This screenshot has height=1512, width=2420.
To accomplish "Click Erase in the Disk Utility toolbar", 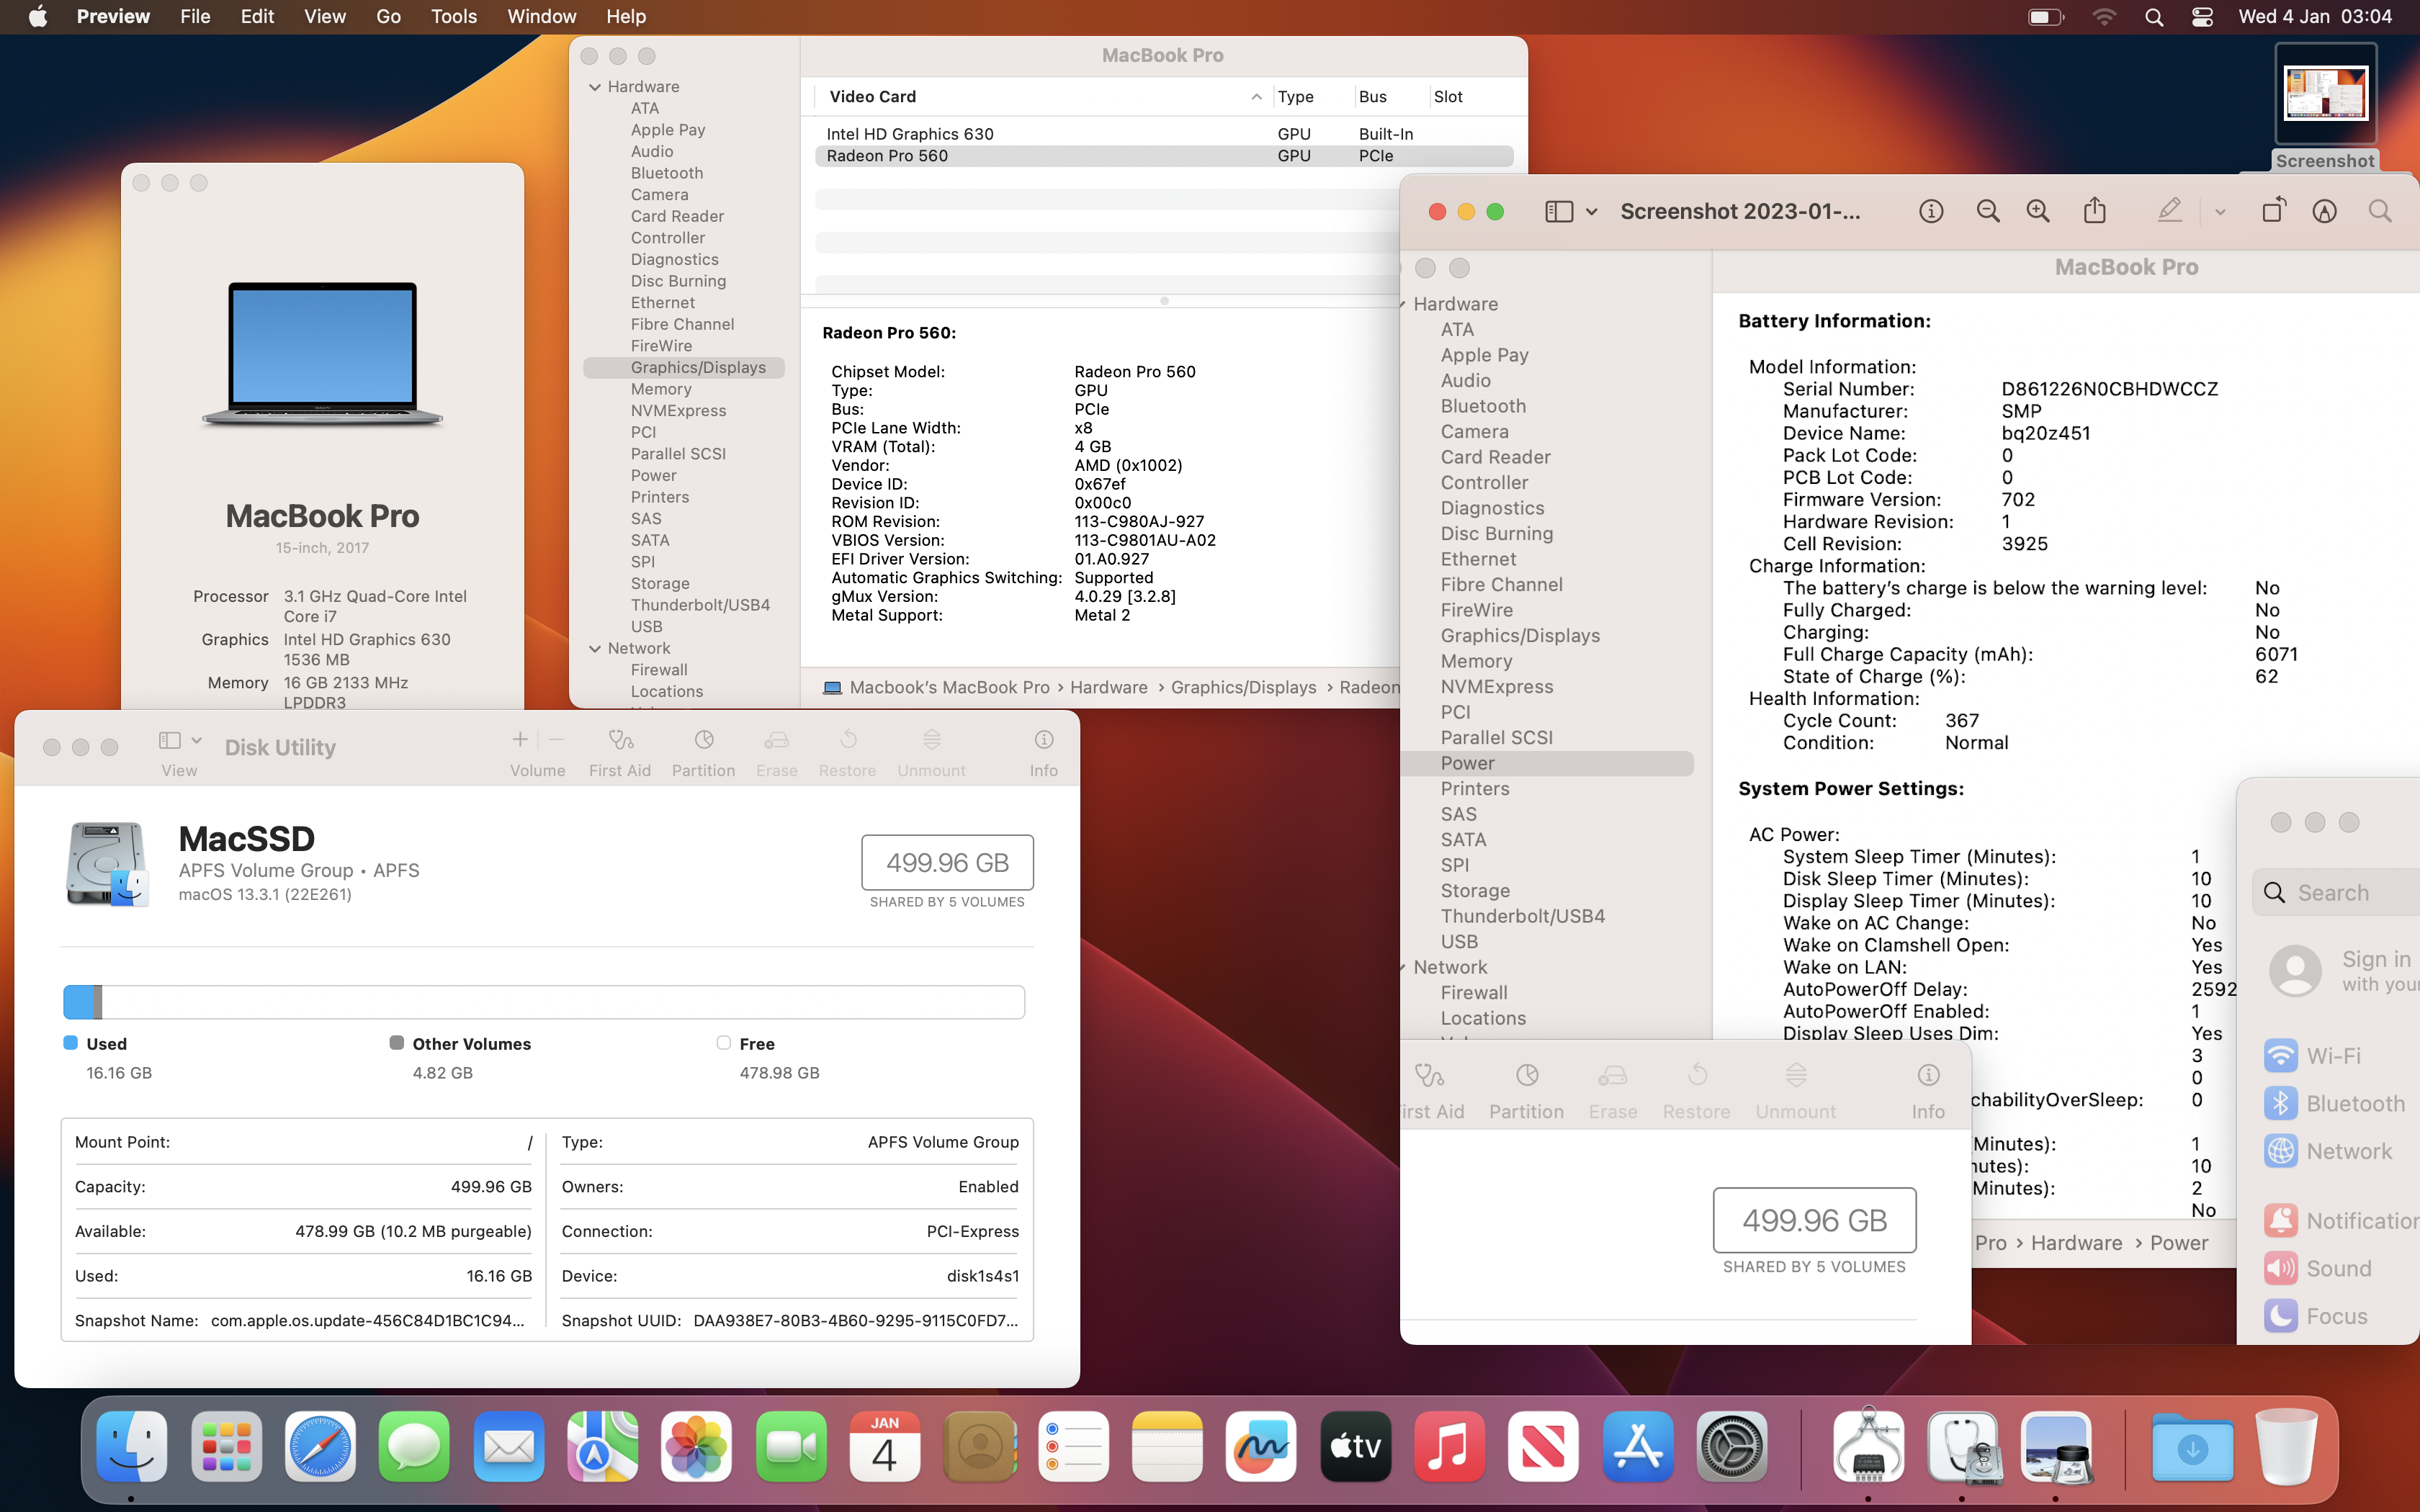I will (x=777, y=752).
